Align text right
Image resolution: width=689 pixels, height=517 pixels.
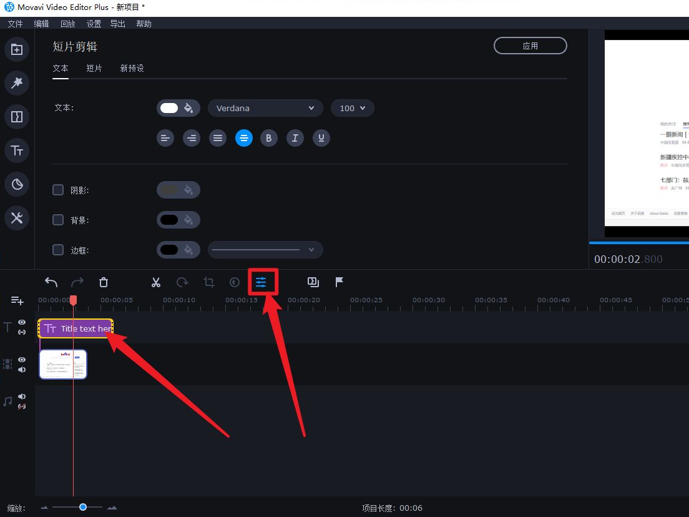[192, 138]
